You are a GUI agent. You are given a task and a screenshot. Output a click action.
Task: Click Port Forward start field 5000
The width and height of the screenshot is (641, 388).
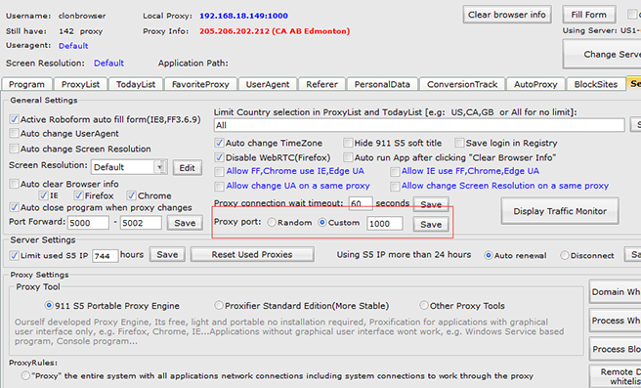point(88,223)
